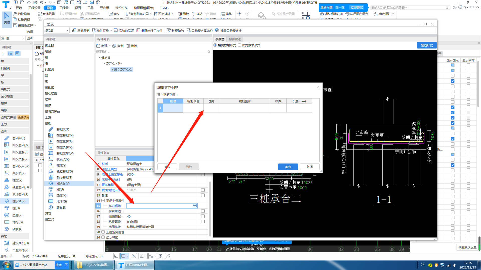
Task: Click the 检查做法 icon
Action: pos(169,30)
